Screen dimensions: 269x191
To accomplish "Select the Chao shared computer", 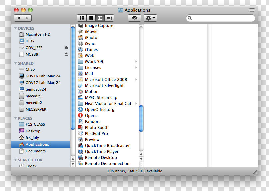I will point(41,69).
